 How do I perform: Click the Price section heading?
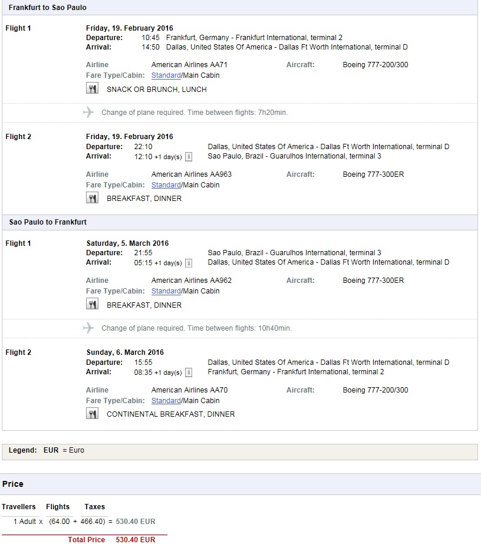click(x=13, y=484)
